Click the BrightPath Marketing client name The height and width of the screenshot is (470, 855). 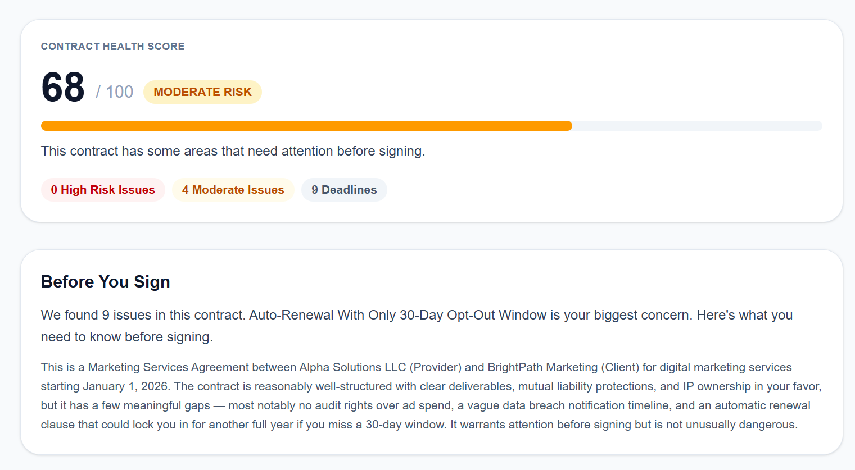click(x=542, y=367)
